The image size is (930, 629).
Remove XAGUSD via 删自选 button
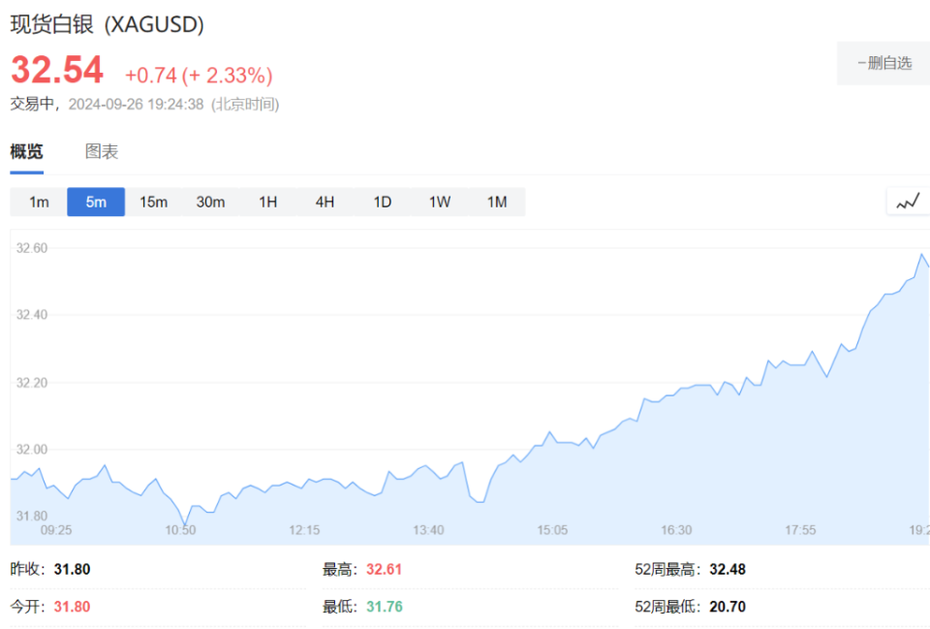pos(883,63)
